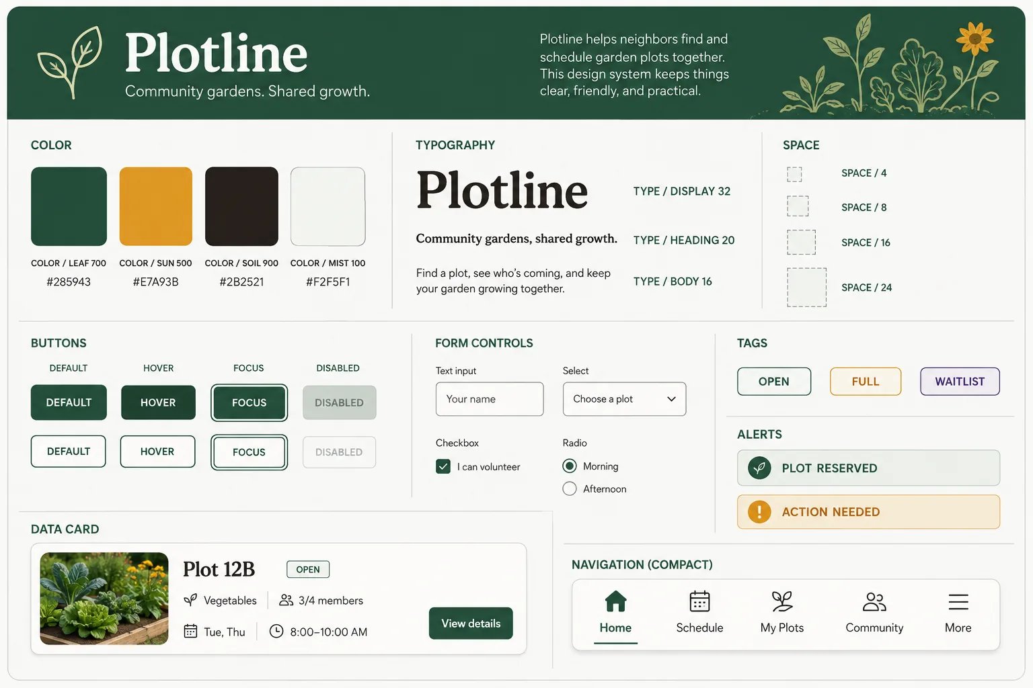Open the Community people icon
1033x688 pixels.
click(874, 601)
